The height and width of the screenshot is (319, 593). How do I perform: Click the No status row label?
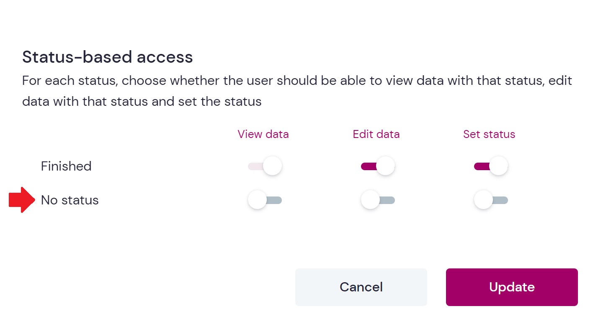[x=70, y=200]
